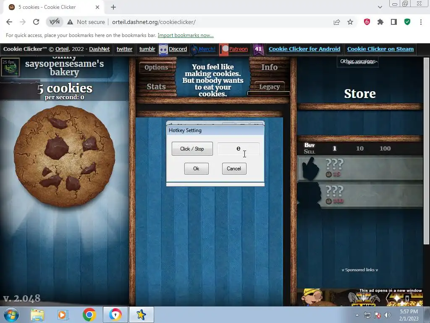Click the network tray icon

367,315
